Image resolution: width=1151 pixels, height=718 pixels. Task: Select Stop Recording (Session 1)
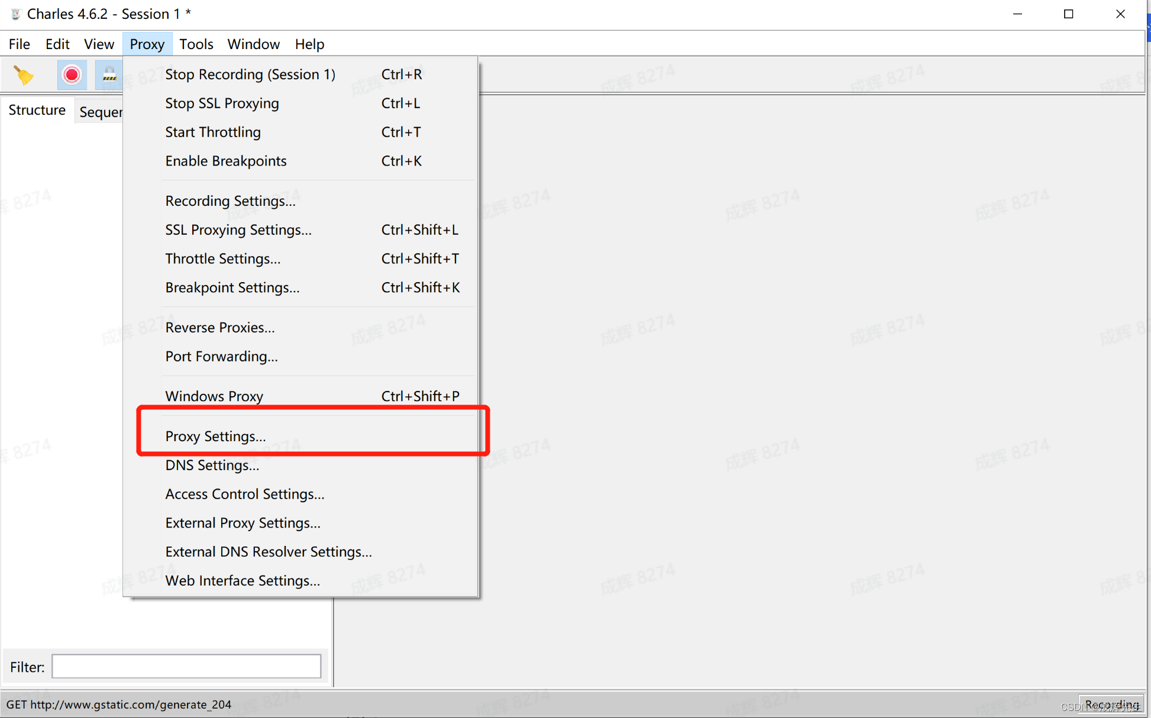tap(250, 74)
